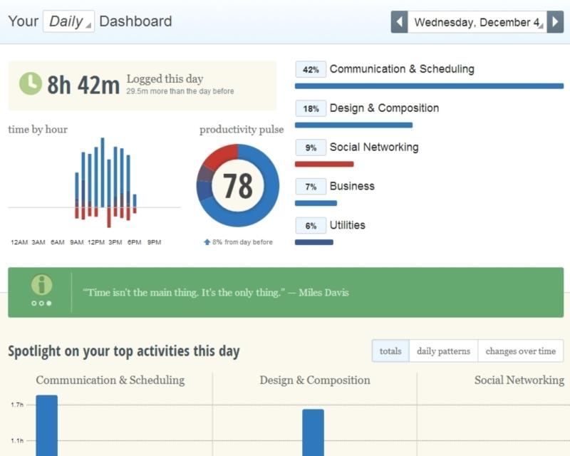Switch to daily patterns tab
The width and height of the screenshot is (570, 456).
tap(443, 351)
